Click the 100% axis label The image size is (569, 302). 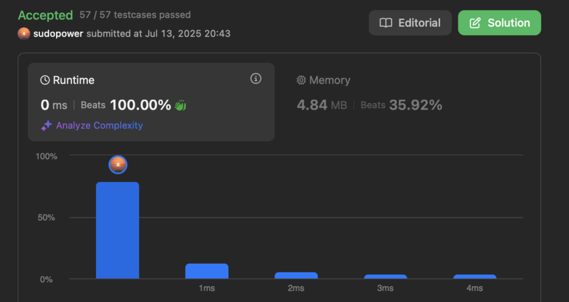(47, 156)
